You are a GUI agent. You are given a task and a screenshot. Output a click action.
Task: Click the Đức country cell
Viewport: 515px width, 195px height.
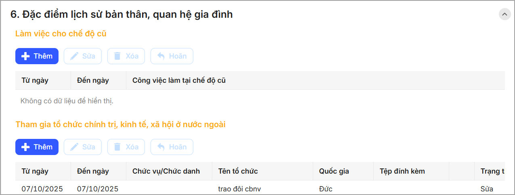point(326,189)
